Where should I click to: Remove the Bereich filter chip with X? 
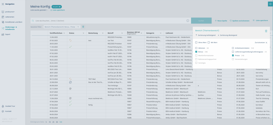tap(78, 27)
